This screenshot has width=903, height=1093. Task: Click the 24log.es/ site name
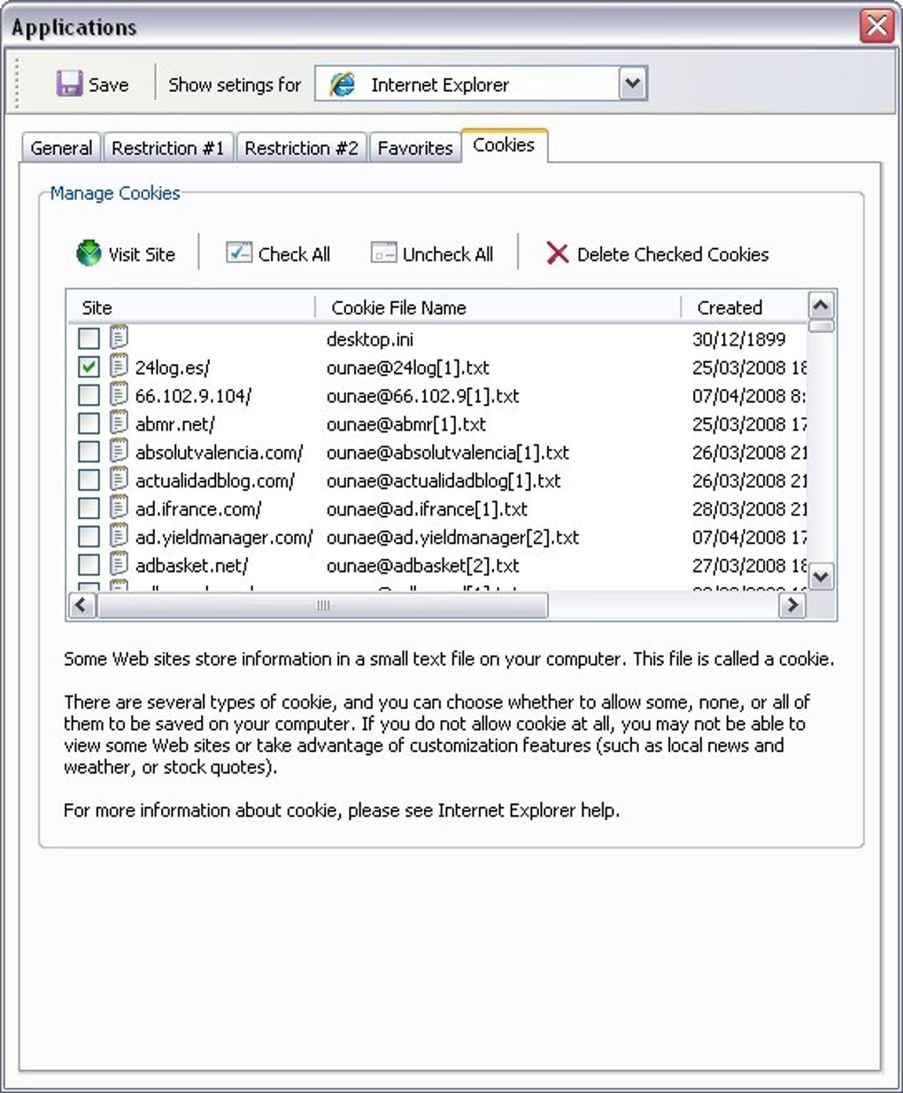point(173,368)
